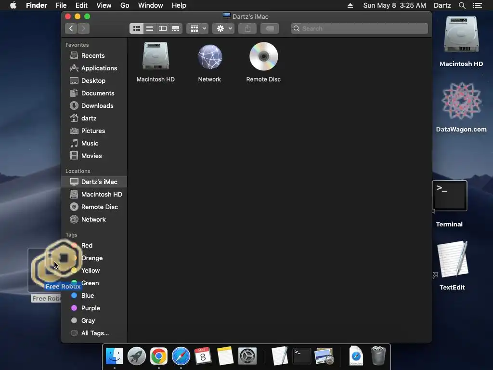Filter by the Blue tag

(94, 296)
